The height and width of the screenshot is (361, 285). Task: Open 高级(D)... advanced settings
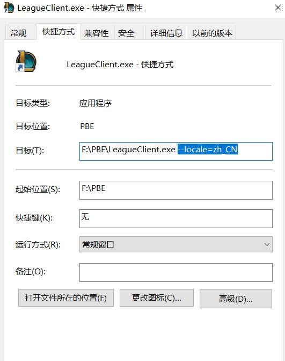click(236, 299)
